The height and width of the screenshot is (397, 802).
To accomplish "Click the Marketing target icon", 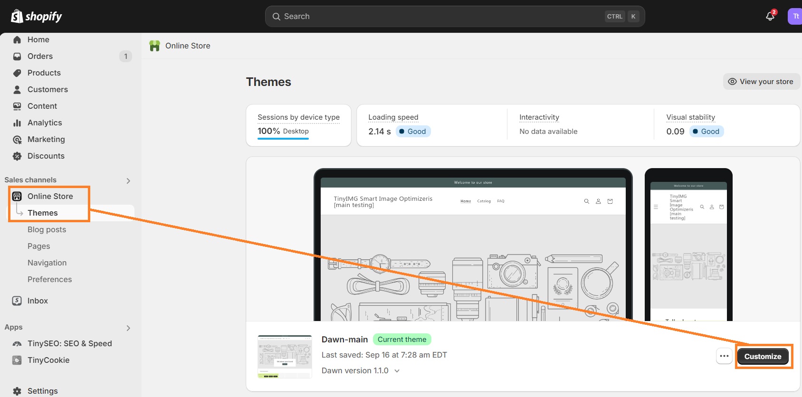I will [17, 139].
